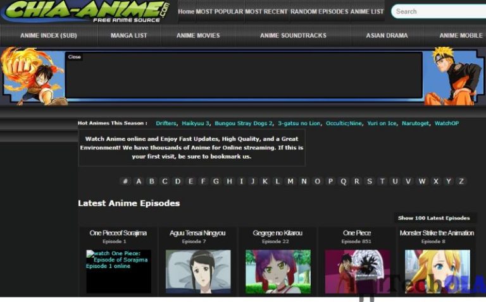
Task: Select letter Z in index
Action: [461, 181]
